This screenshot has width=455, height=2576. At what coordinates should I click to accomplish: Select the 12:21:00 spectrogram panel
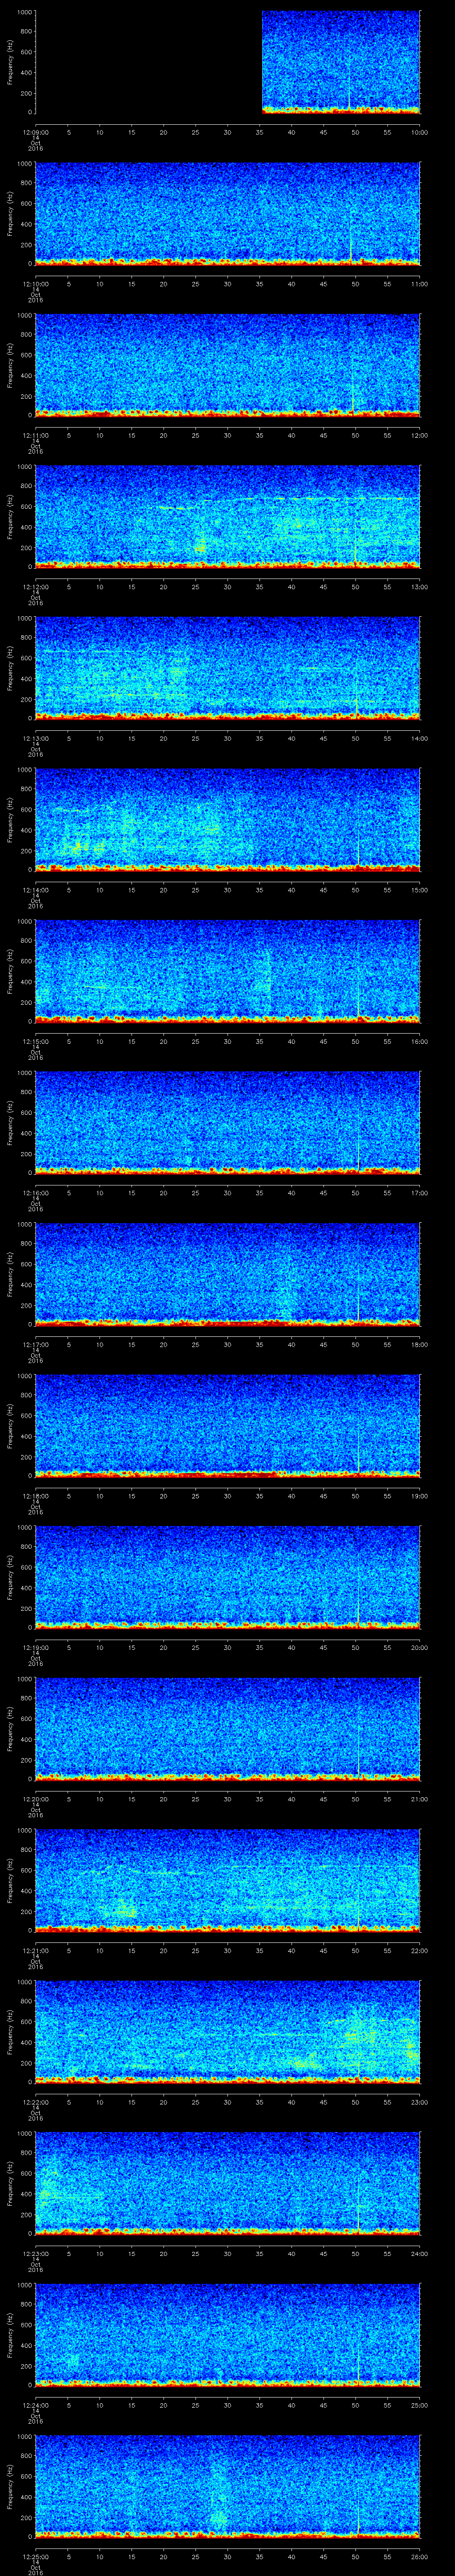click(x=227, y=1879)
